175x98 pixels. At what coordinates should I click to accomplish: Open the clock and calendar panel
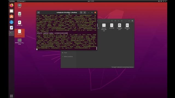(91, 1)
